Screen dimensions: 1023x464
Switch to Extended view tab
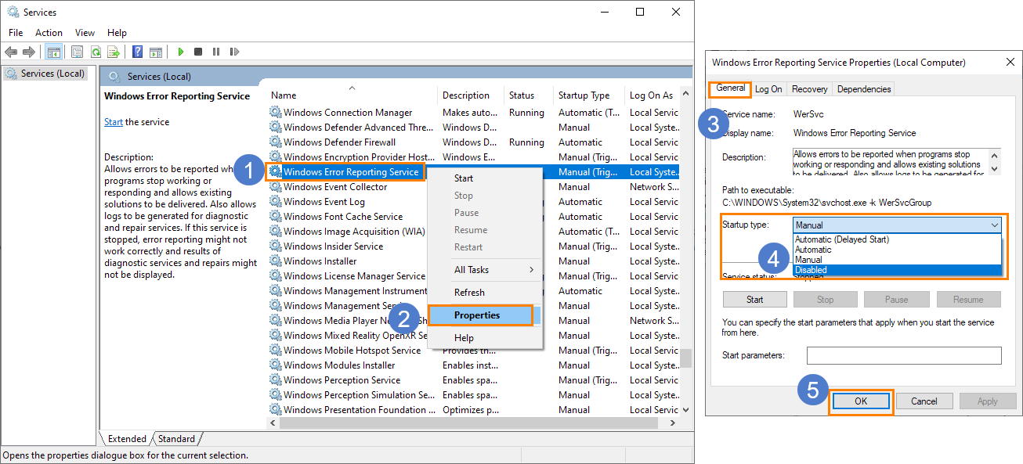(x=126, y=439)
